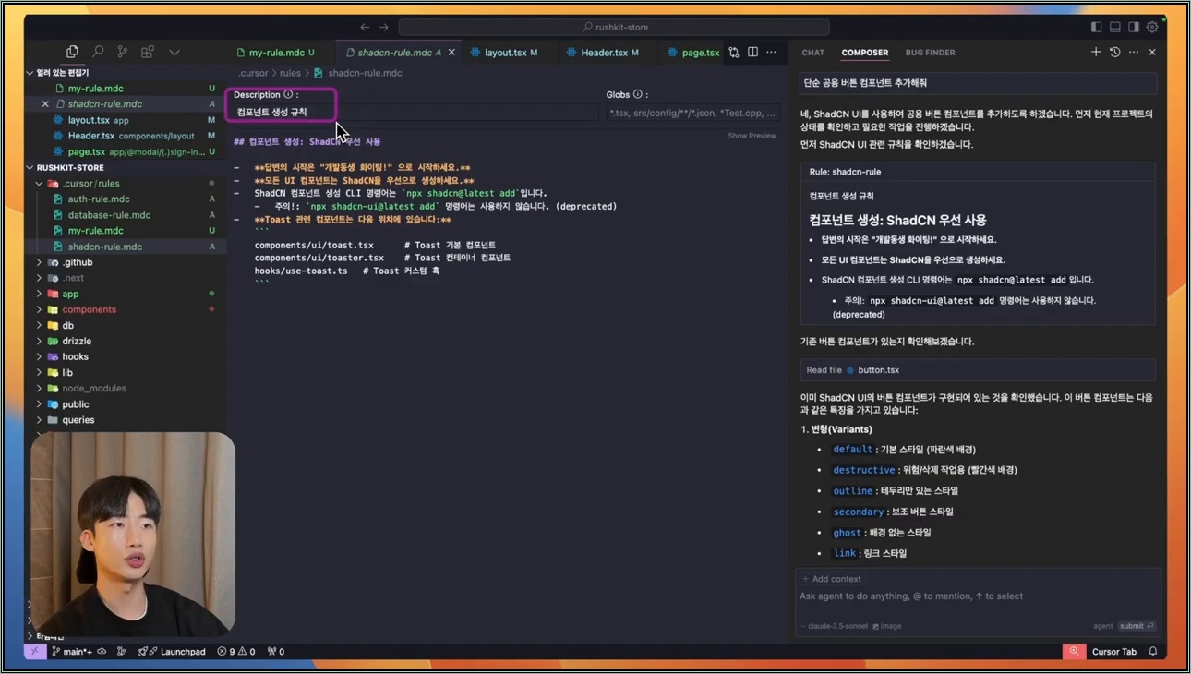1191x674 pixels.
Task: Open the Search view icon
Action: (x=97, y=53)
